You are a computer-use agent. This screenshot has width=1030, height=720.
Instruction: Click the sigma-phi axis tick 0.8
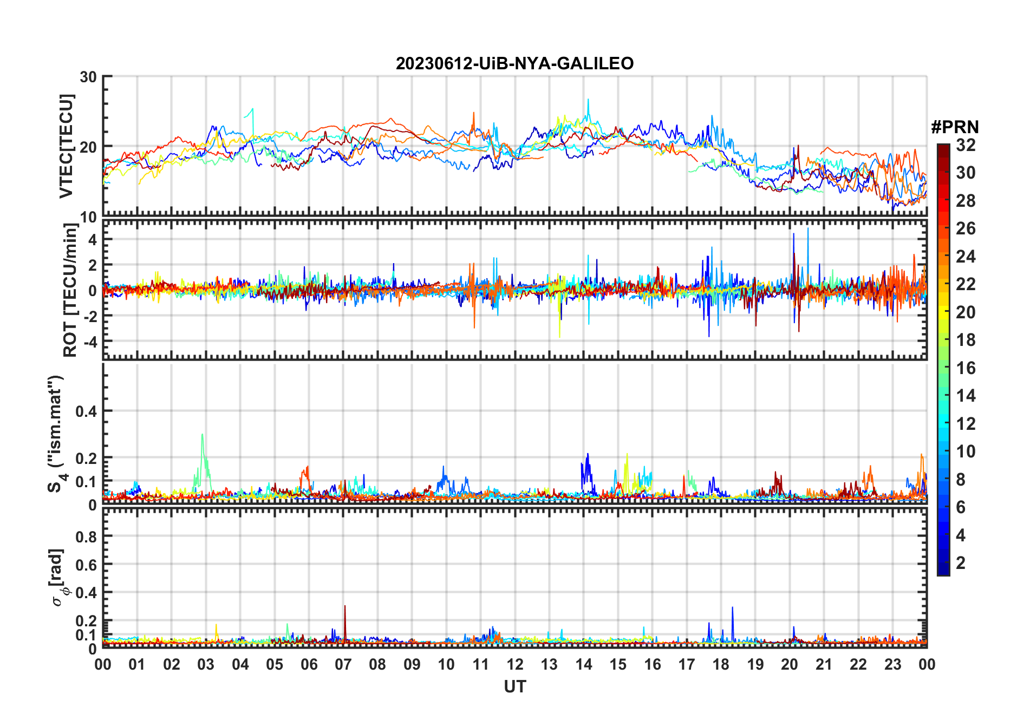coord(86,537)
